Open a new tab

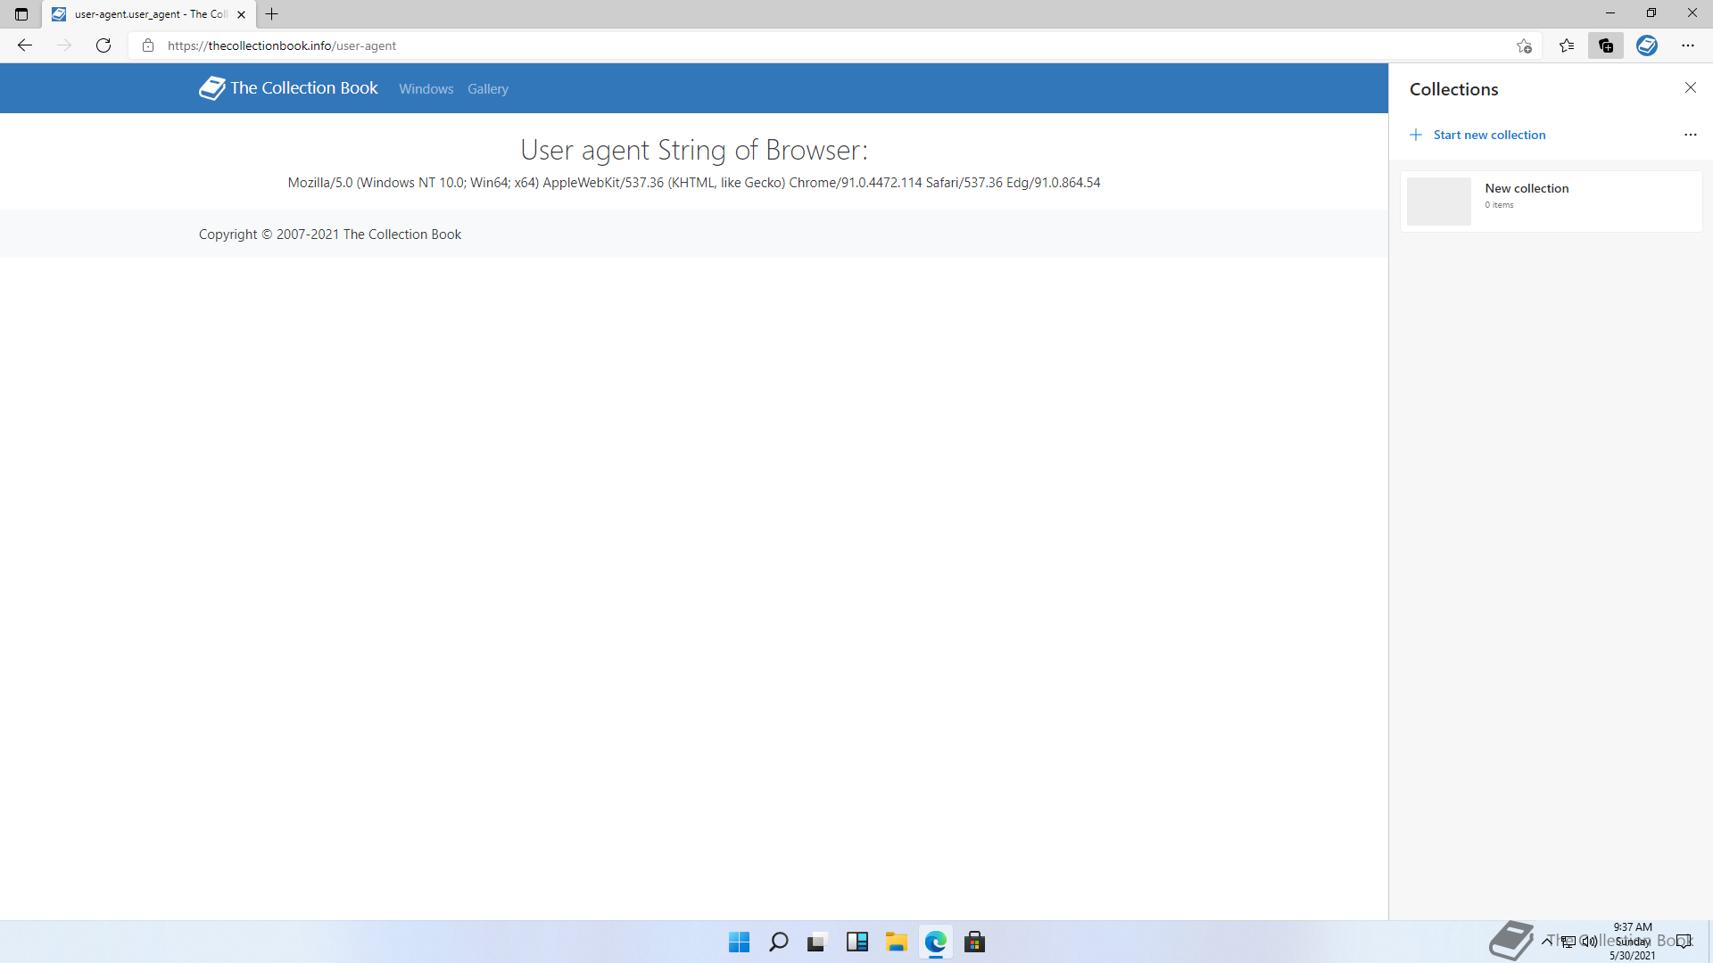coord(272,14)
